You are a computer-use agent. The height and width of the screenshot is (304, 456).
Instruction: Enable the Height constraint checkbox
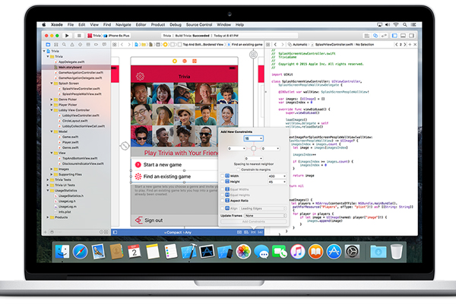[x=222, y=182]
